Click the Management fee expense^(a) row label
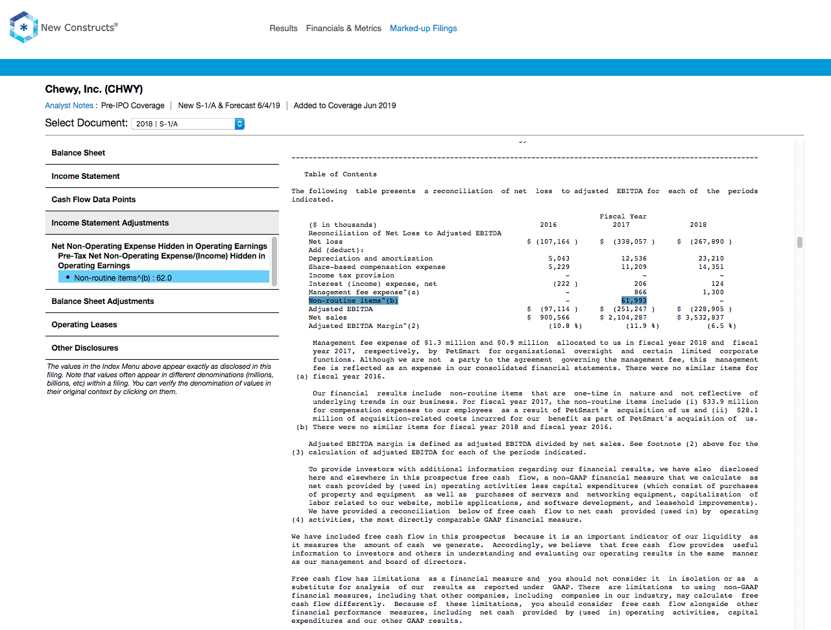The height and width of the screenshot is (630, 831). coord(364,292)
